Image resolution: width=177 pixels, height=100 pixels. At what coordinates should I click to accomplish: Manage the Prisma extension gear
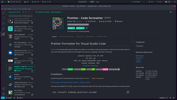tap(32, 79)
